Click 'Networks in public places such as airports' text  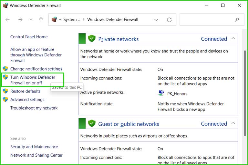[134, 136]
